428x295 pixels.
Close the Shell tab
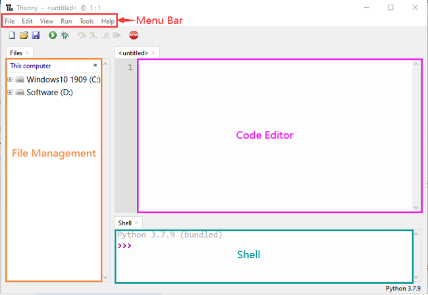(136, 223)
